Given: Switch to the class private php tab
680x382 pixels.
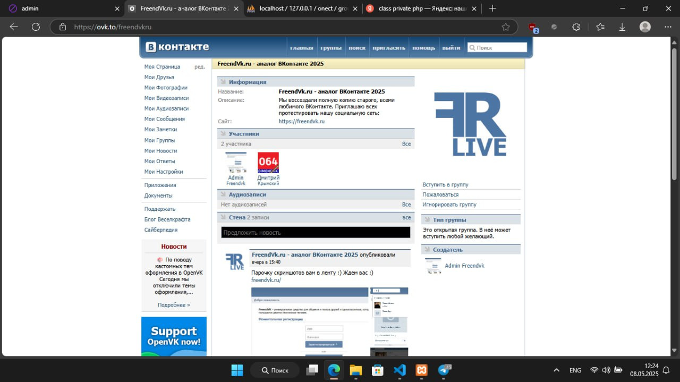Looking at the screenshot, I should pos(422,9).
